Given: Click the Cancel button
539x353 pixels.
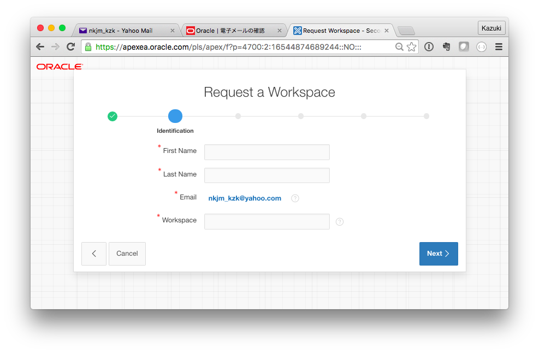Looking at the screenshot, I should (x=127, y=254).
